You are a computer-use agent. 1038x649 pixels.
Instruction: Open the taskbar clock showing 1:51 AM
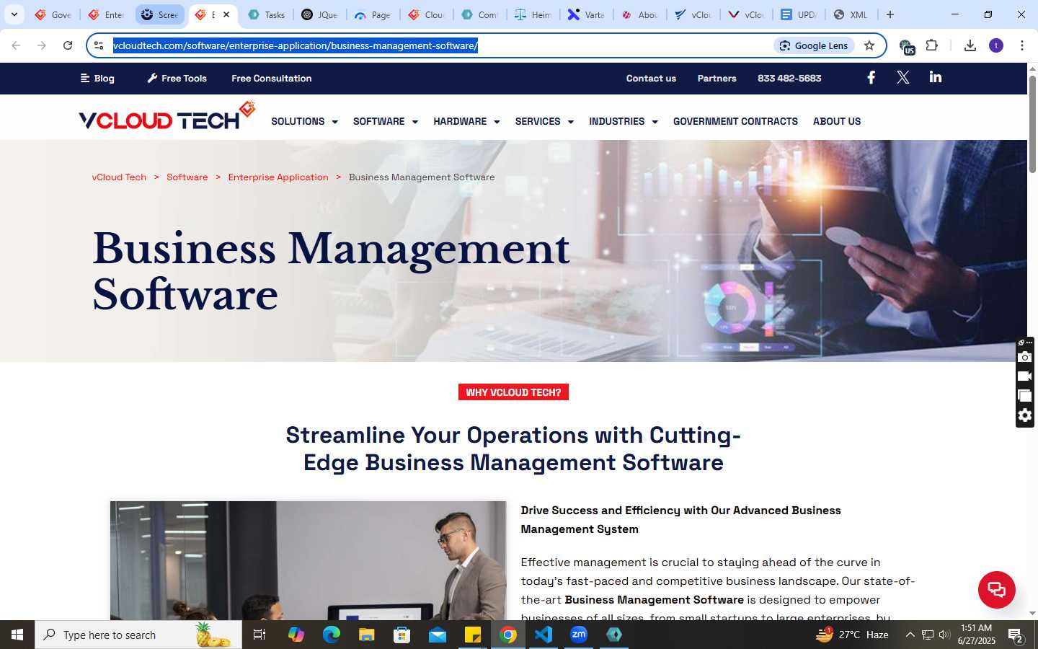tap(976, 635)
